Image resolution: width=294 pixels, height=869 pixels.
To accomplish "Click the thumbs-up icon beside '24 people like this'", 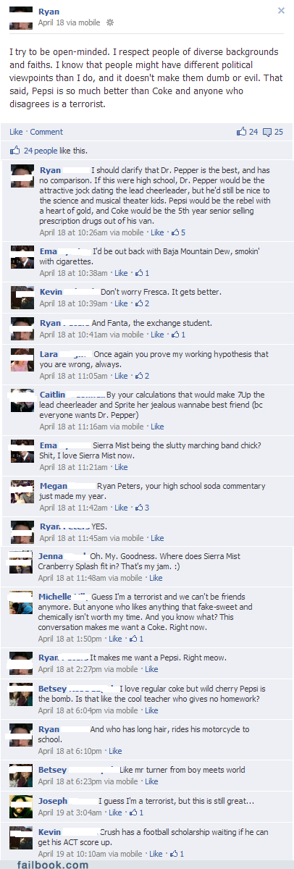I will click(x=14, y=151).
